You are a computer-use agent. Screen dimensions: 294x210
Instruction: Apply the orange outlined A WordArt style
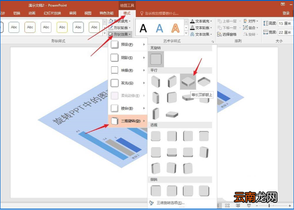point(175,28)
